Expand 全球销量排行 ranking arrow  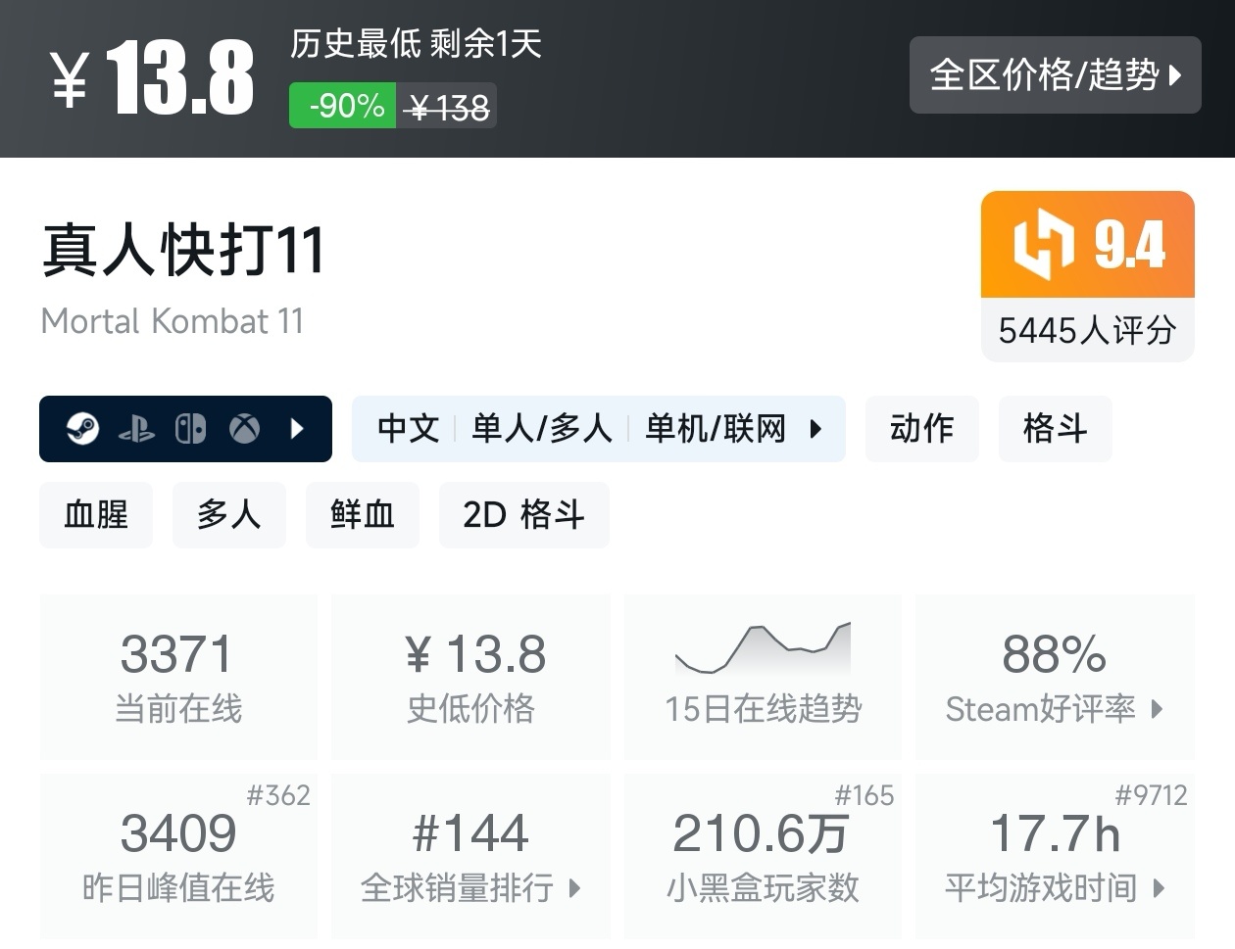[x=574, y=888]
